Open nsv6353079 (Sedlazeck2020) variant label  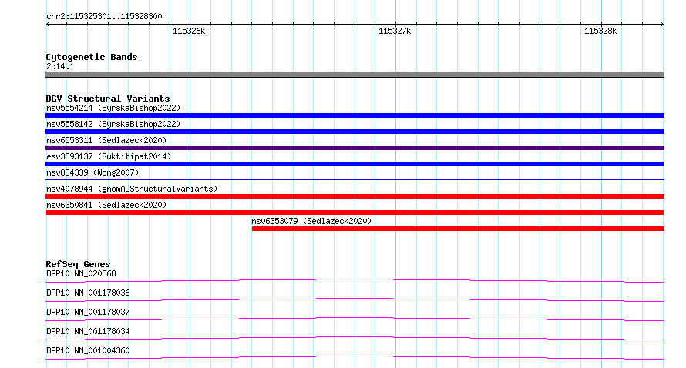(311, 221)
